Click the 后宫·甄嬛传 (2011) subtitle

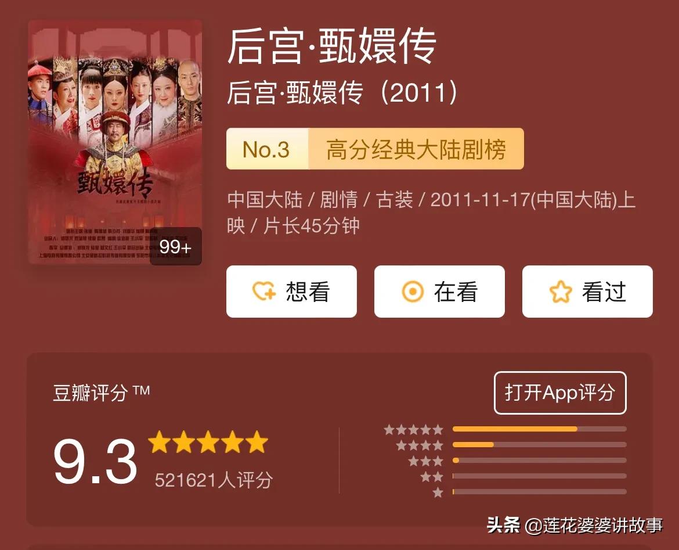click(342, 92)
